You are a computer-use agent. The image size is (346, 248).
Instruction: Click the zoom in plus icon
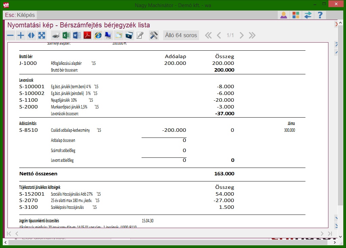pyautogui.click(x=21, y=35)
